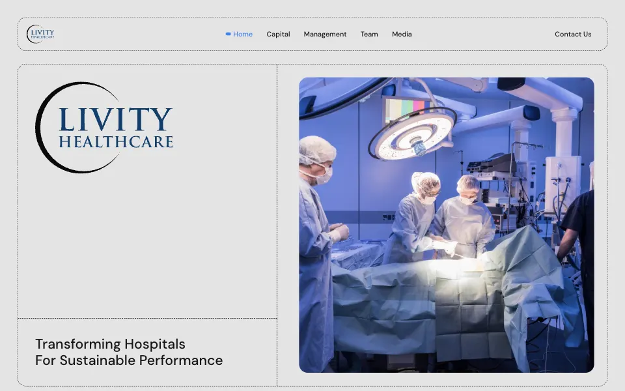The width and height of the screenshot is (625, 391).
Task: Click the "For Sustainable Performance" text line
Action: coord(129,360)
